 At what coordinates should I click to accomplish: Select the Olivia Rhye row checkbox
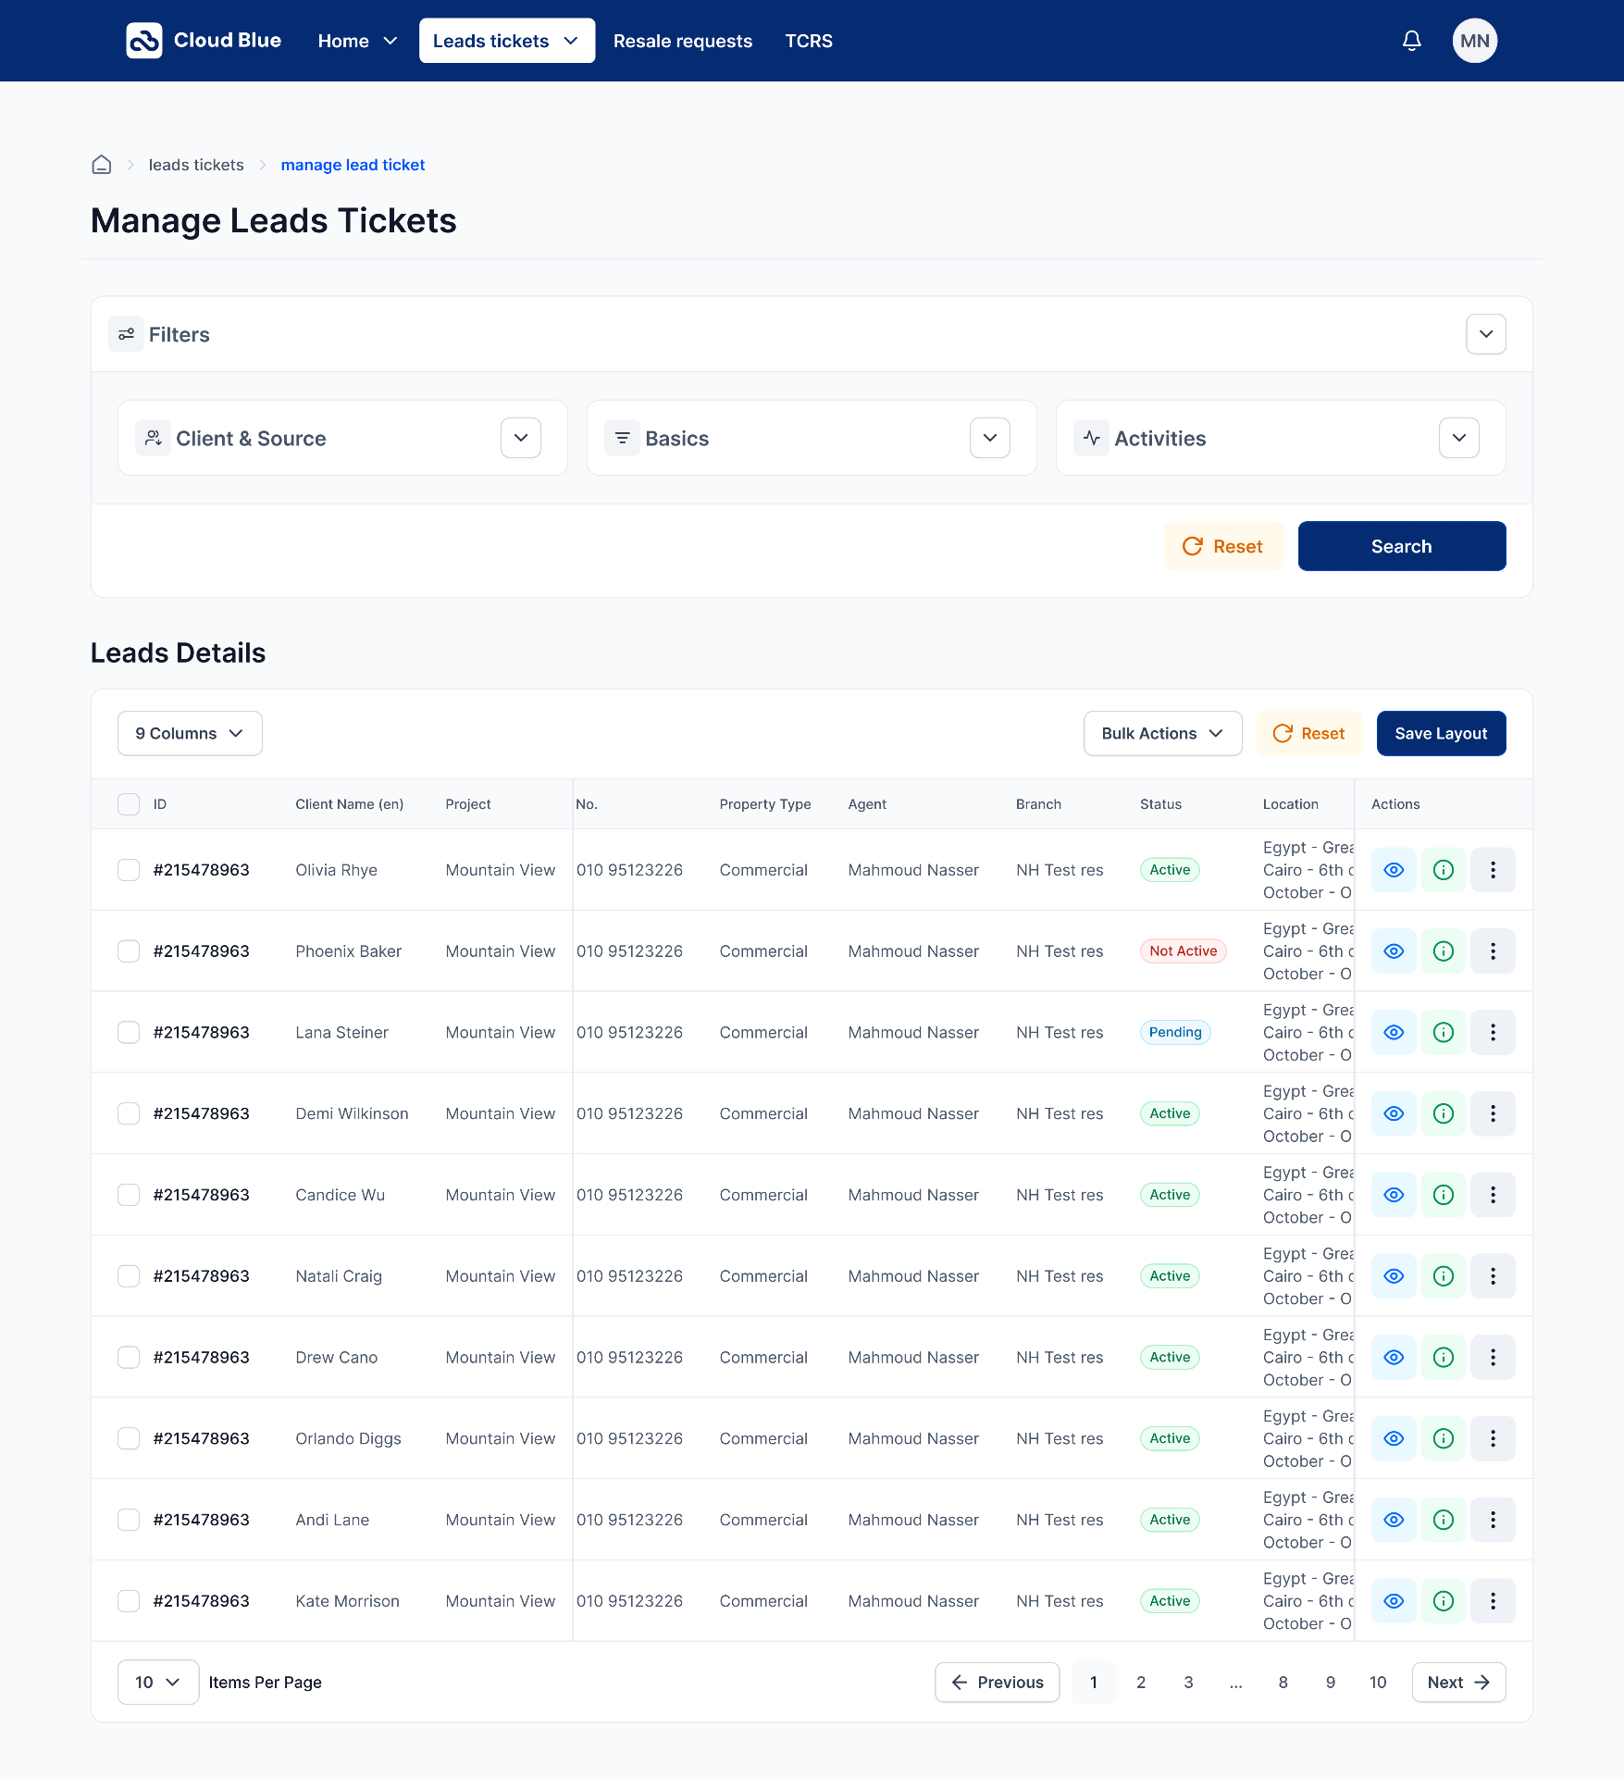[x=129, y=870]
